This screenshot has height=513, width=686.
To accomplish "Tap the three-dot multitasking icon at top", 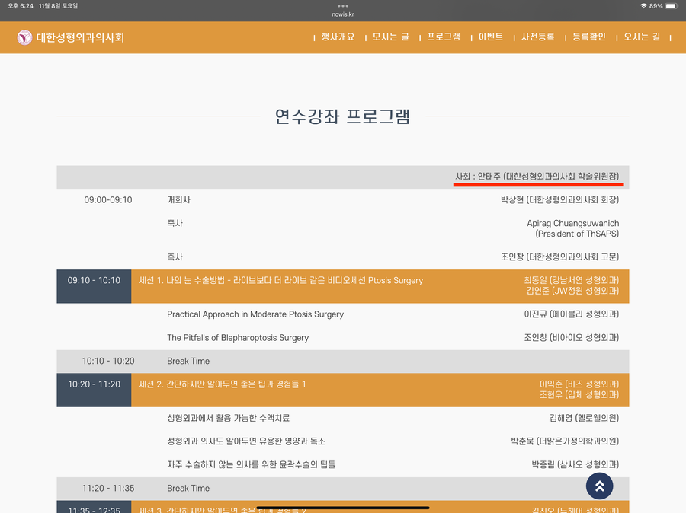I will 343,5.
